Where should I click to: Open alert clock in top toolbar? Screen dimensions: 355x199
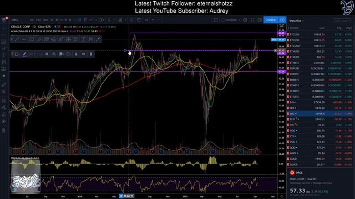(139, 20)
